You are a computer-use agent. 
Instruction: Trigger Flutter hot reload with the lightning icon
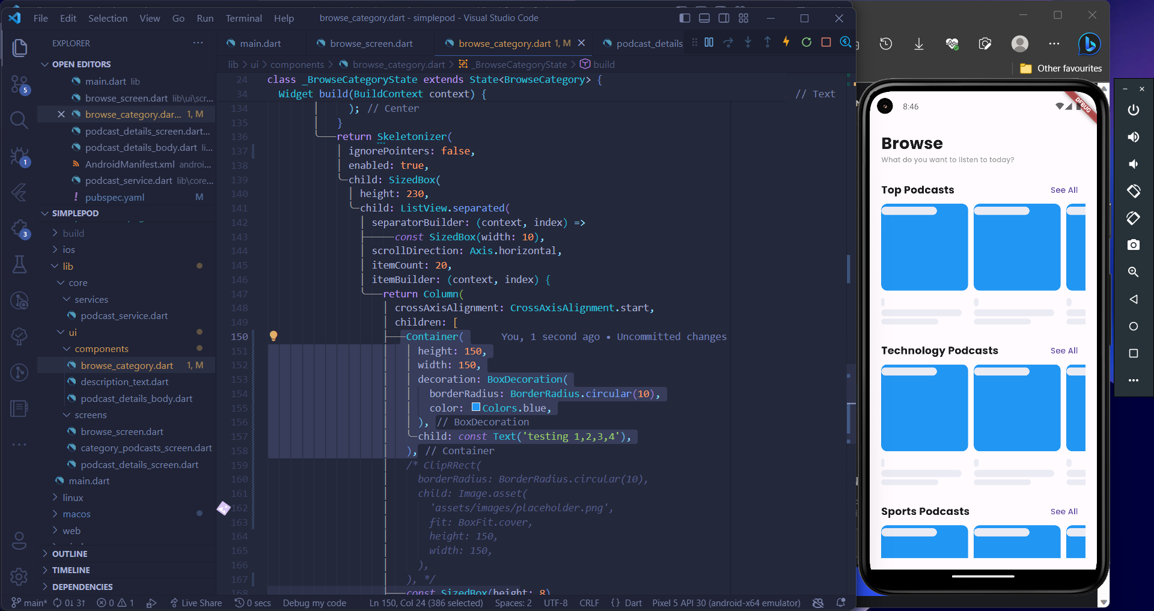pos(786,43)
